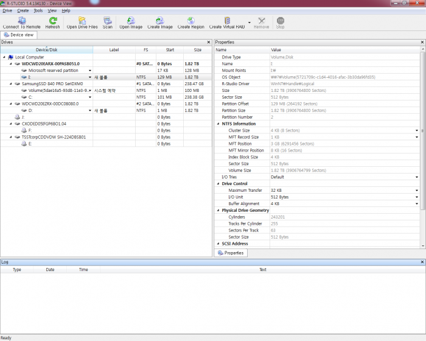Close the Properties panel

click(422, 42)
